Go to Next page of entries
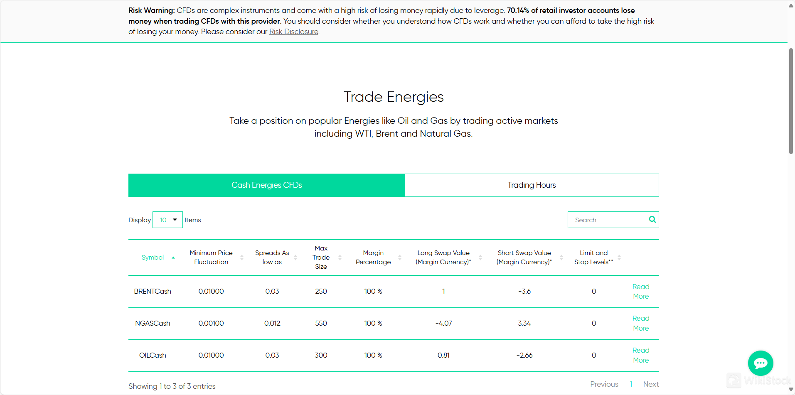Viewport: 795px width, 395px height. (651, 384)
